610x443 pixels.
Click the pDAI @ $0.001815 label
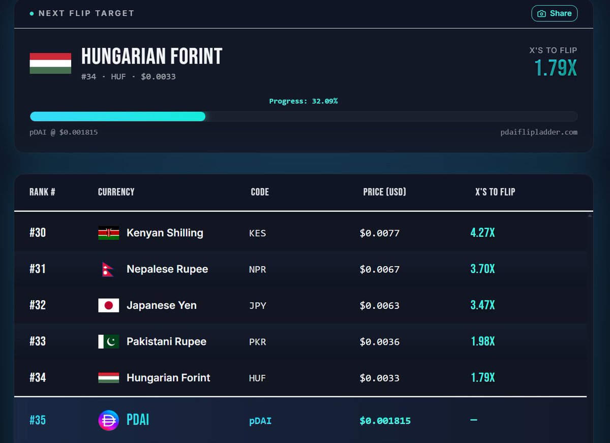[x=64, y=132]
